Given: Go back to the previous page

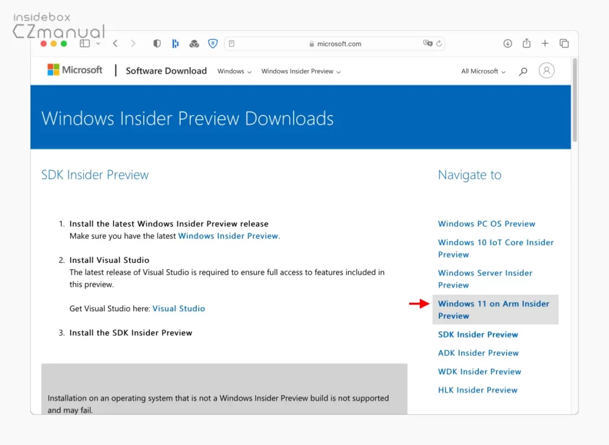Looking at the screenshot, I should (115, 43).
